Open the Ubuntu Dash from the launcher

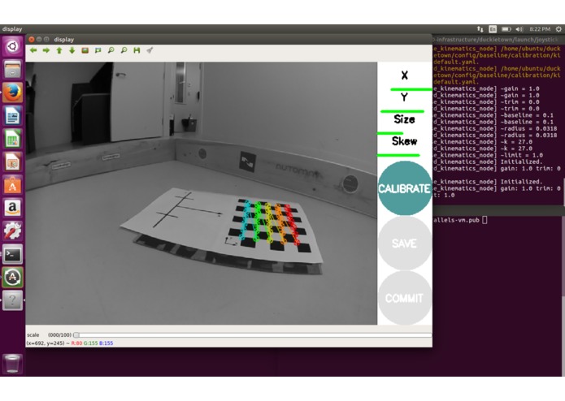(13, 46)
